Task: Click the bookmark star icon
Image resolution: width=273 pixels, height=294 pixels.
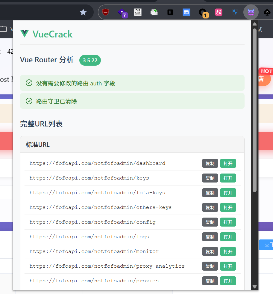Action: point(83,12)
